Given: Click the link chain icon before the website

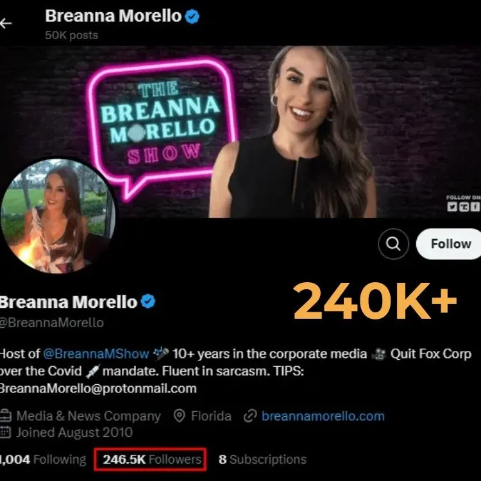Looking at the screenshot, I should tap(250, 416).
